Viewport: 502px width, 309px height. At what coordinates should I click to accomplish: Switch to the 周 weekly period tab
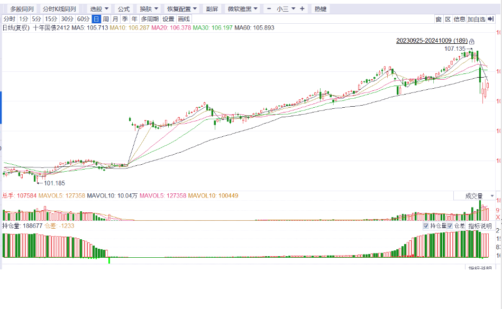106,19
